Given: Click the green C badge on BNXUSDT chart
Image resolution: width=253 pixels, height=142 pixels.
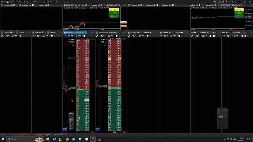Looking at the screenshot, I should tap(114, 16).
